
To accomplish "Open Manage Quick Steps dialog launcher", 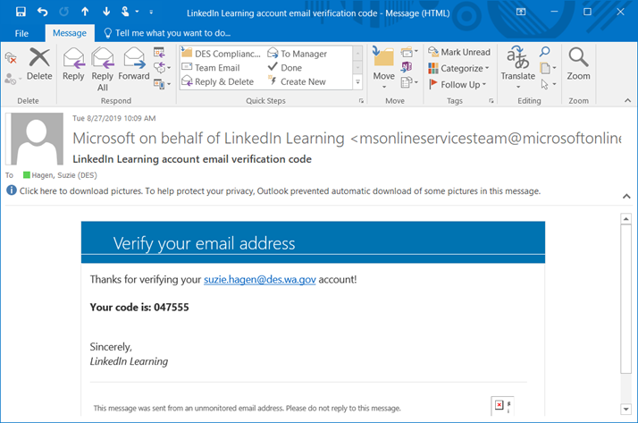I will [x=361, y=100].
